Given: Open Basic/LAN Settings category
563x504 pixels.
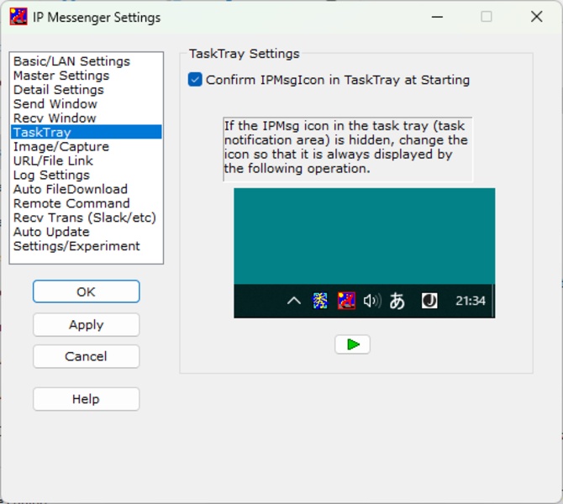Looking at the screenshot, I should [71, 61].
